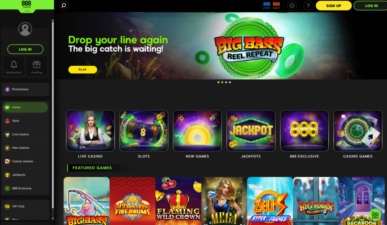Click the yellow SIGN UP button

(x=334, y=6)
